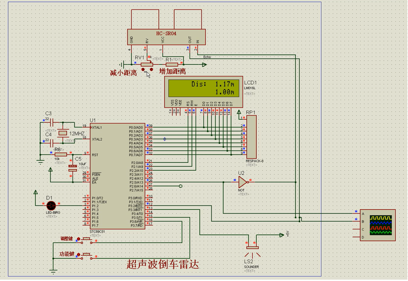Select the D1 LED-BIRG lamp symbol
408x281 pixels.
pos(51,205)
